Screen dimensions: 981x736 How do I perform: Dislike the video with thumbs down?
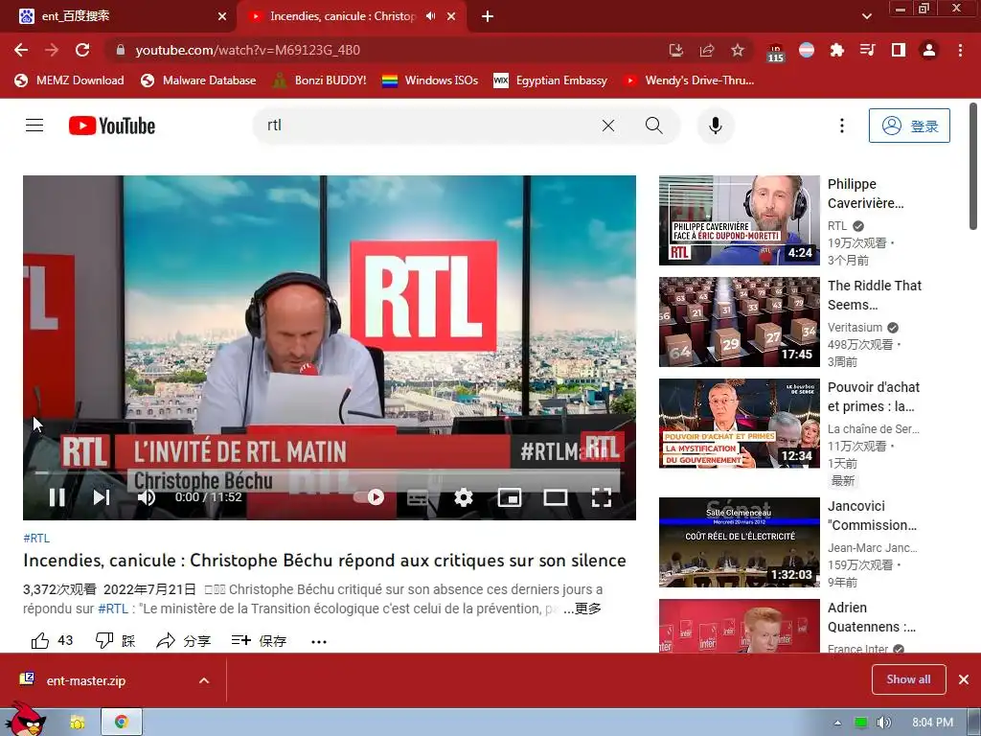115,640
